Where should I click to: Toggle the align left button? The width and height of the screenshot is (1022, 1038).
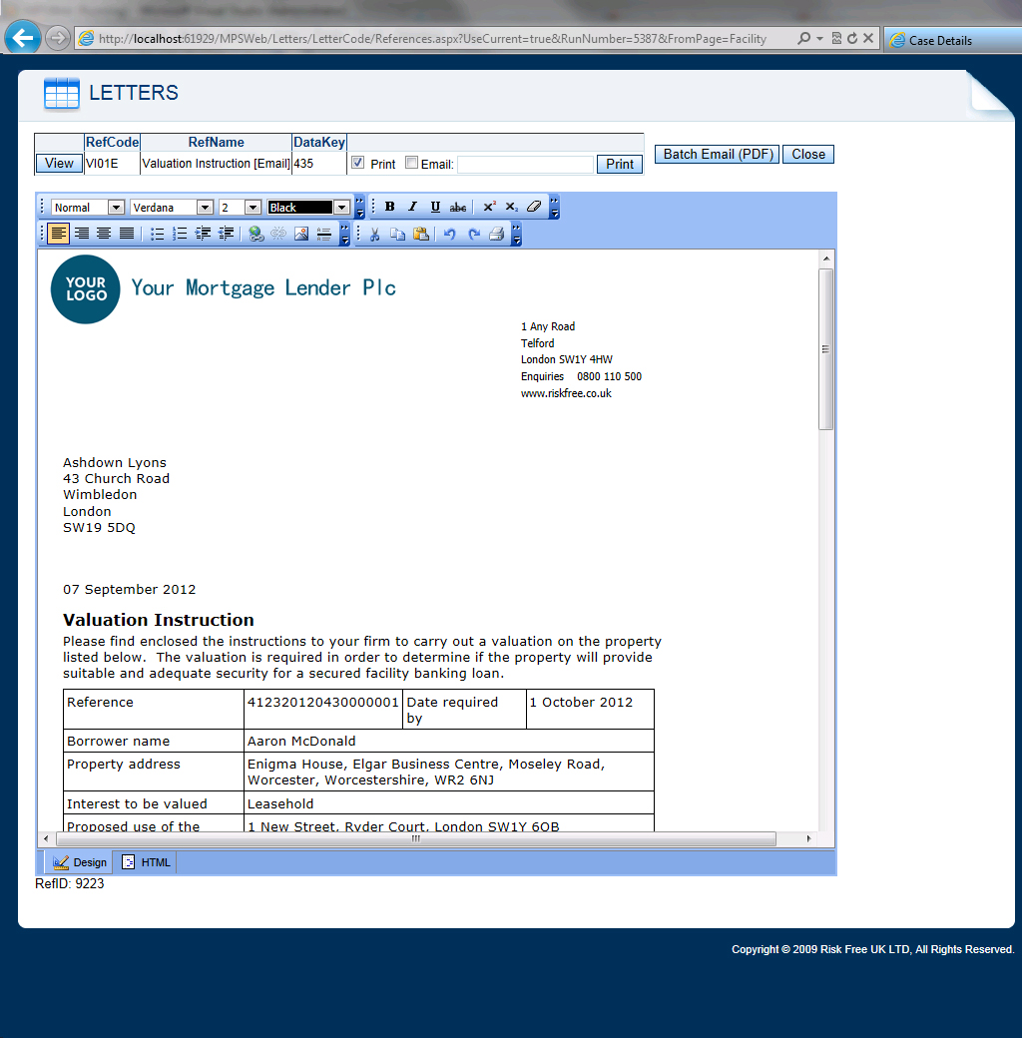(59, 234)
